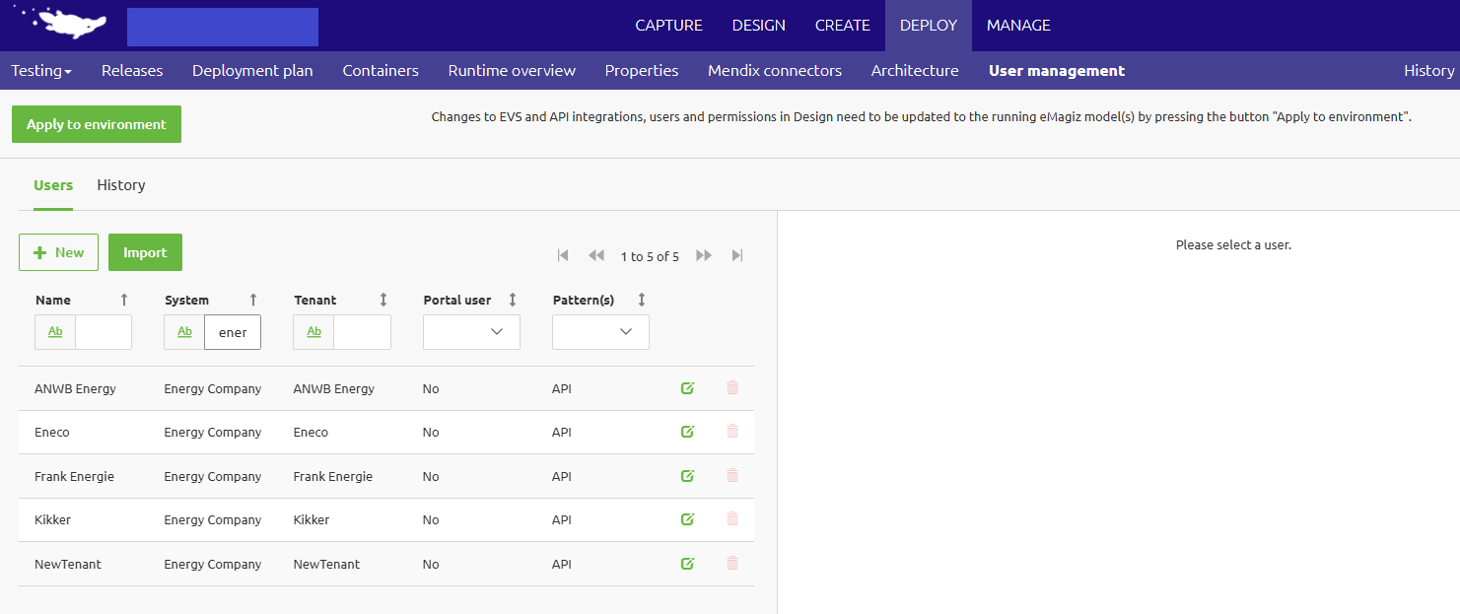This screenshot has height=614, width=1460.
Task: Go to first page of users
Action: [x=563, y=255]
